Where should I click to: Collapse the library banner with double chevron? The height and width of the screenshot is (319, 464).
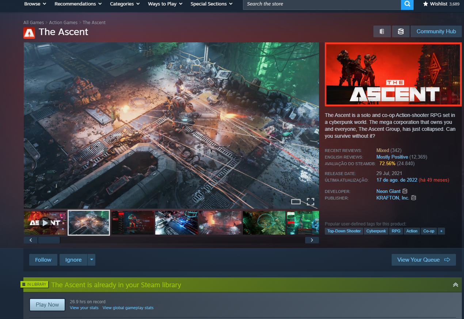(x=455, y=285)
